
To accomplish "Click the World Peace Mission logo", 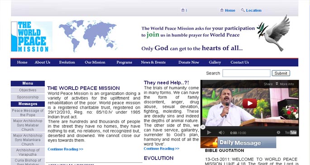I will (31, 37).
